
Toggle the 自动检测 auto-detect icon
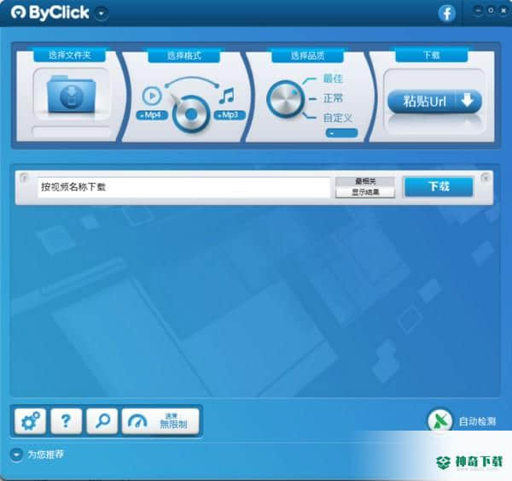[439, 420]
